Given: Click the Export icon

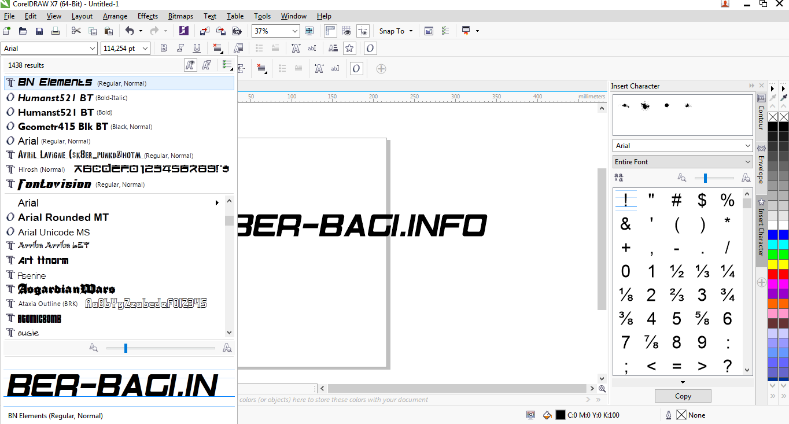Looking at the screenshot, I should [221, 31].
